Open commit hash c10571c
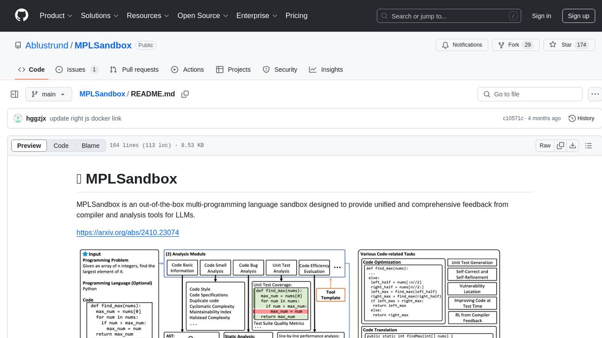This screenshot has height=338, width=602. (x=513, y=119)
